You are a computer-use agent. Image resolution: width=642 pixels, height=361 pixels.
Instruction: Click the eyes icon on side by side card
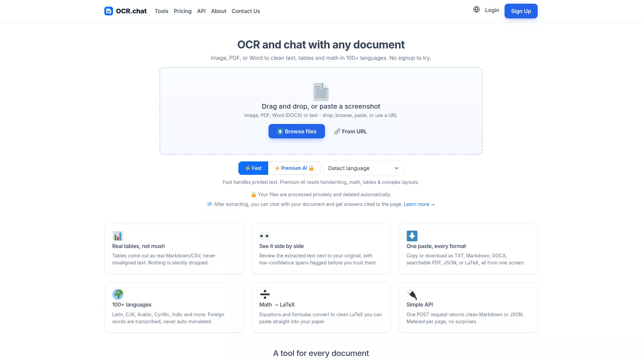(x=265, y=236)
